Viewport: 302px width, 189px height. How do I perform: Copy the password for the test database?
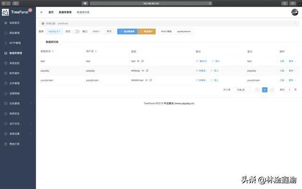(143, 61)
